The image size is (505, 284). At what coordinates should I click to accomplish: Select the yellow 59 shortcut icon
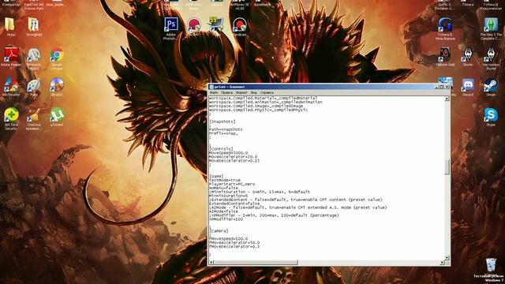215,24
